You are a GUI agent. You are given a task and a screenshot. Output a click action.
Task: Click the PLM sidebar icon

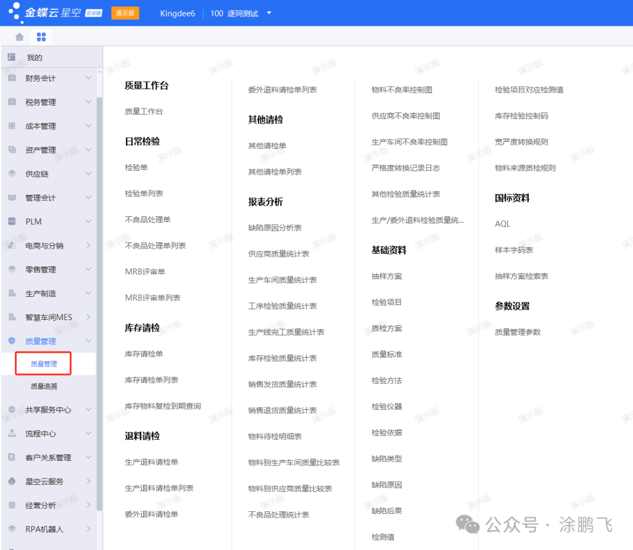[12, 221]
